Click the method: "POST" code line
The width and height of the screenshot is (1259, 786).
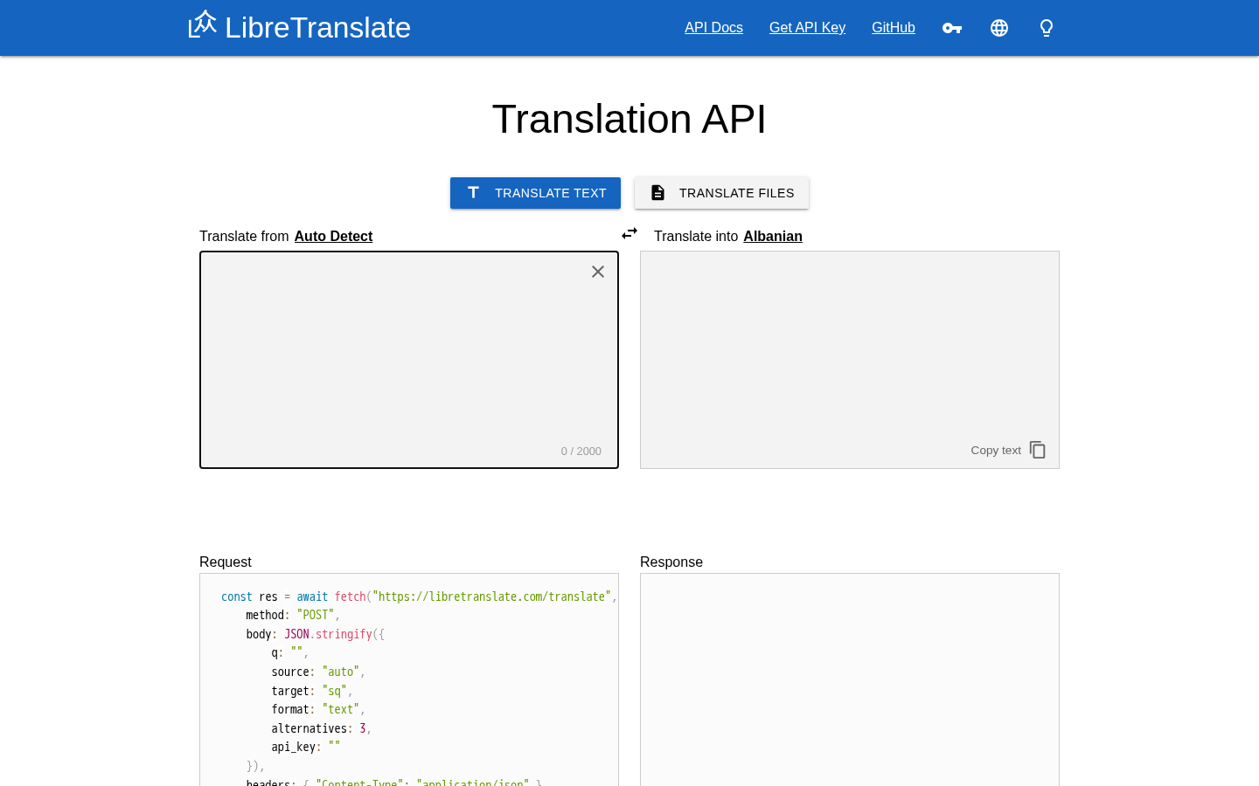tap(293, 615)
